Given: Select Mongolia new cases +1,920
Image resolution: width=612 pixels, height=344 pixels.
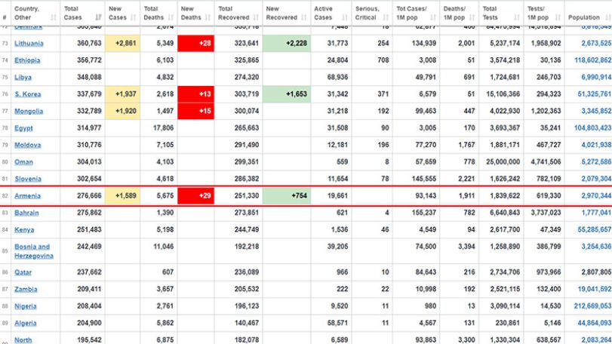Looking at the screenshot, I should [x=122, y=111].
